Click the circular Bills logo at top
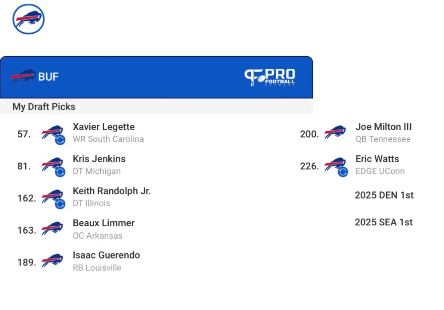The width and height of the screenshot is (444, 310). point(28,19)
